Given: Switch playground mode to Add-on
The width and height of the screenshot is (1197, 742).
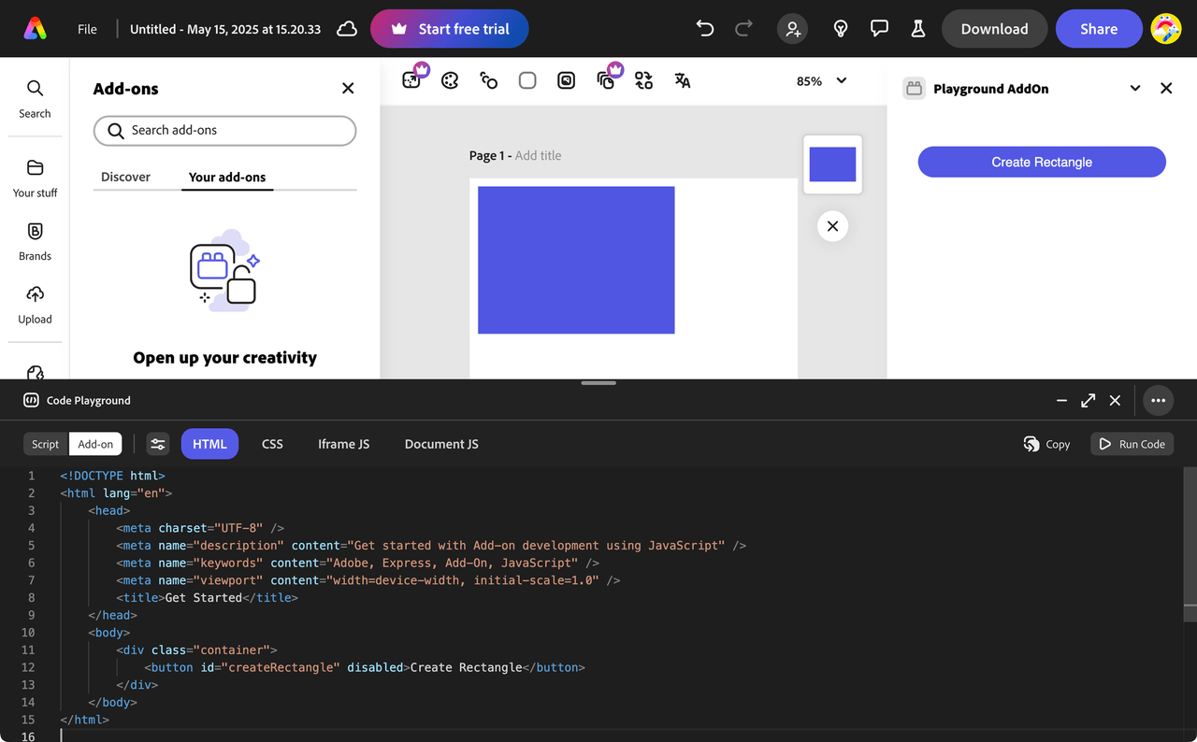Looking at the screenshot, I should pos(95,444).
